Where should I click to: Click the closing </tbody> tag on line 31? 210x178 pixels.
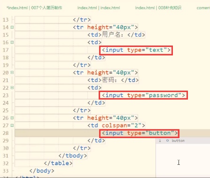pos(73,155)
